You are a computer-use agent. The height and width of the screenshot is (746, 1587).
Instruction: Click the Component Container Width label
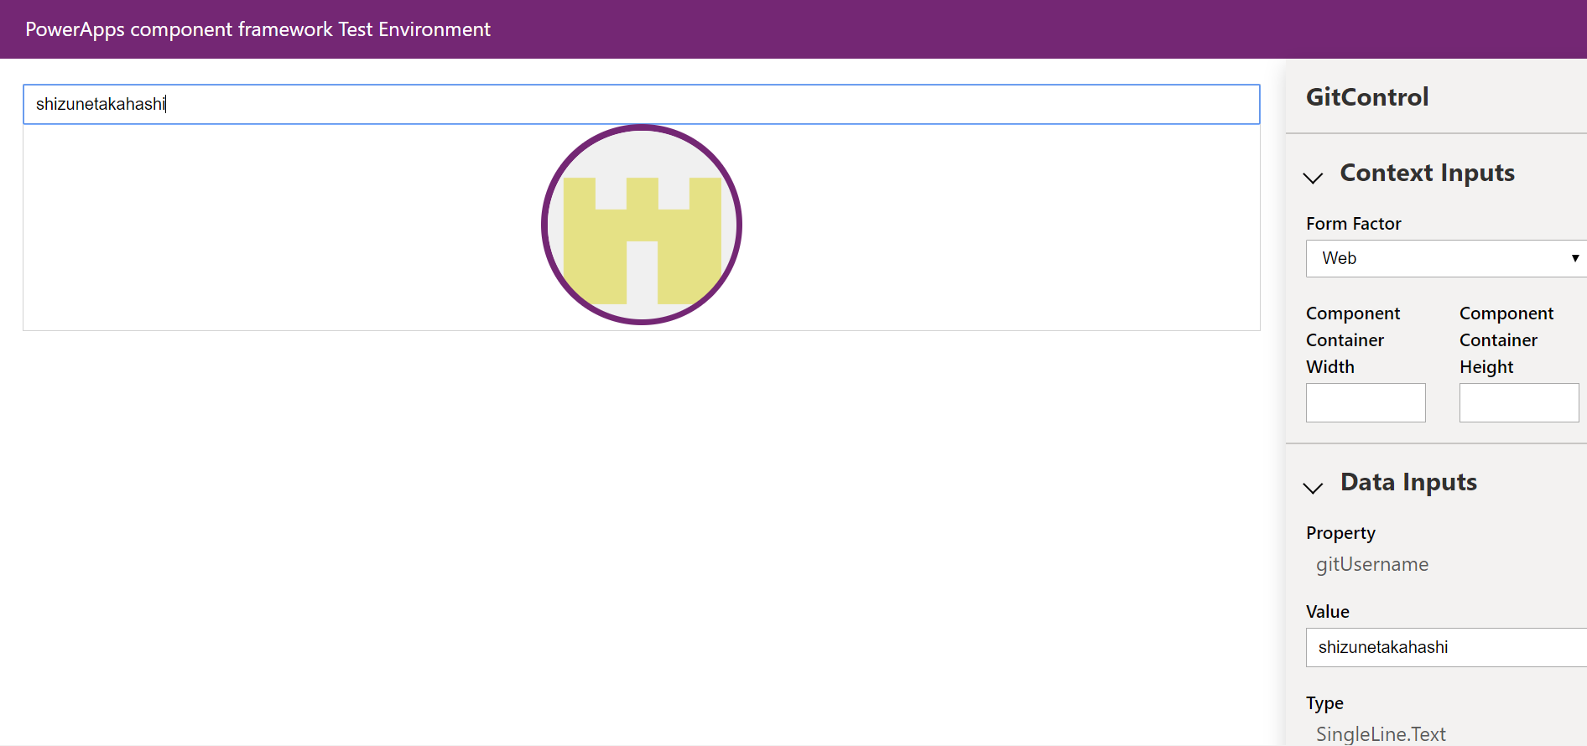click(1353, 340)
